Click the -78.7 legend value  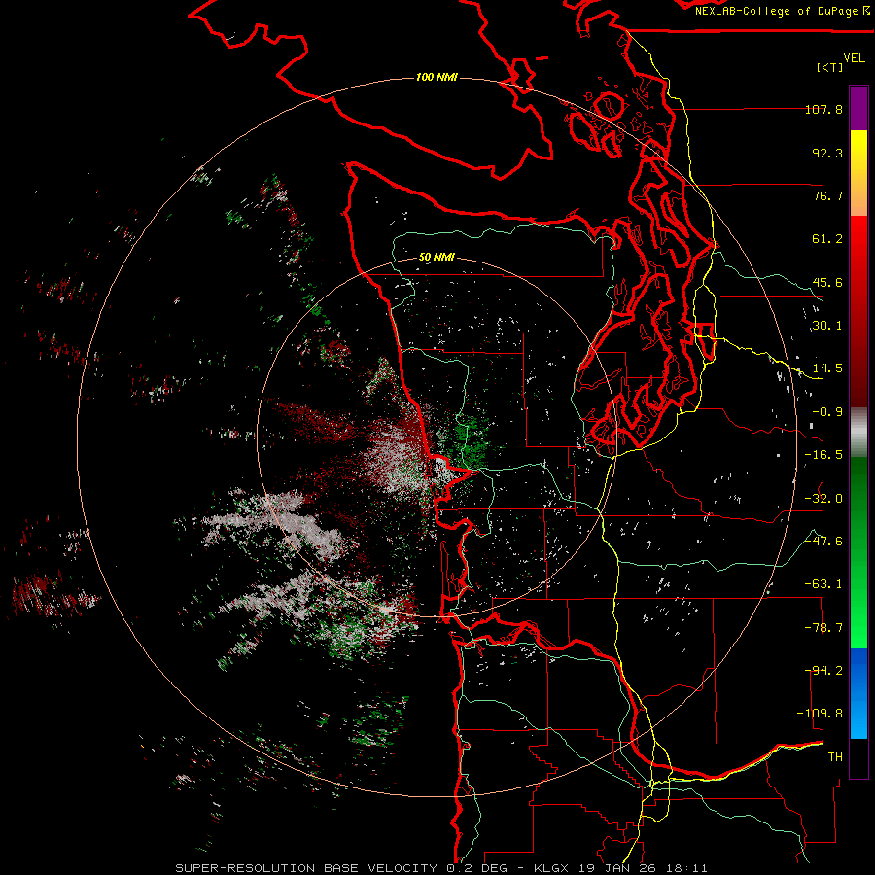pos(823,628)
